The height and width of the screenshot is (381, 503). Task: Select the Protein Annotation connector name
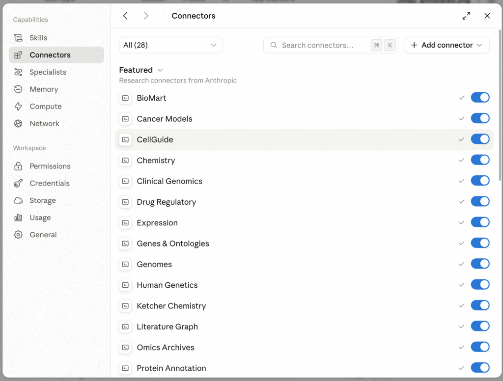click(x=171, y=368)
